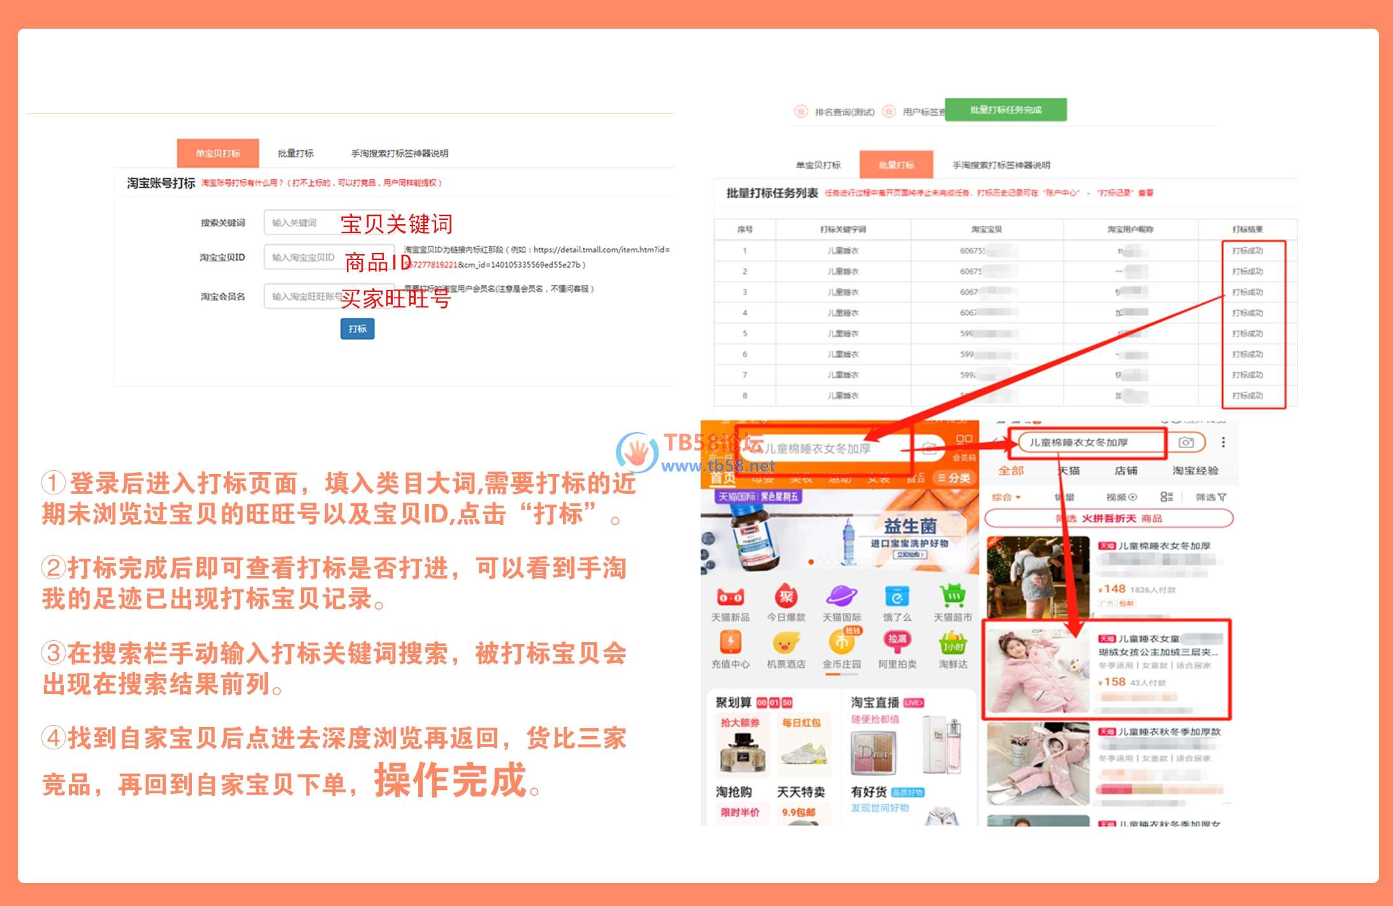Screen dimensions: 1393x906
Task: Toggle the list/grid view layout icon
Action: (x=1166, y=497)
